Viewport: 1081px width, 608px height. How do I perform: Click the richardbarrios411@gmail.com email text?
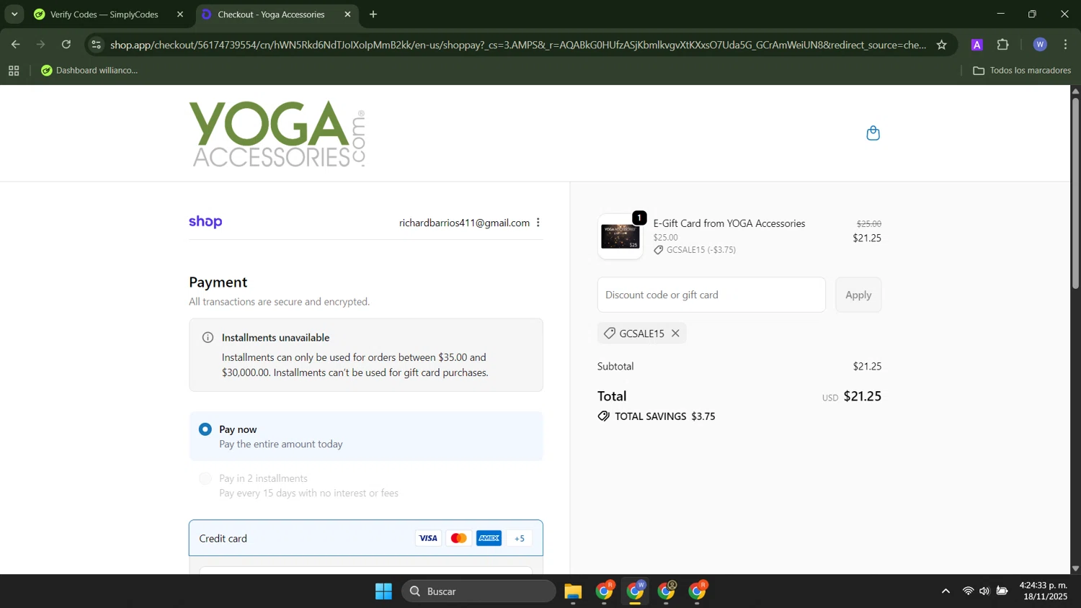464,223
